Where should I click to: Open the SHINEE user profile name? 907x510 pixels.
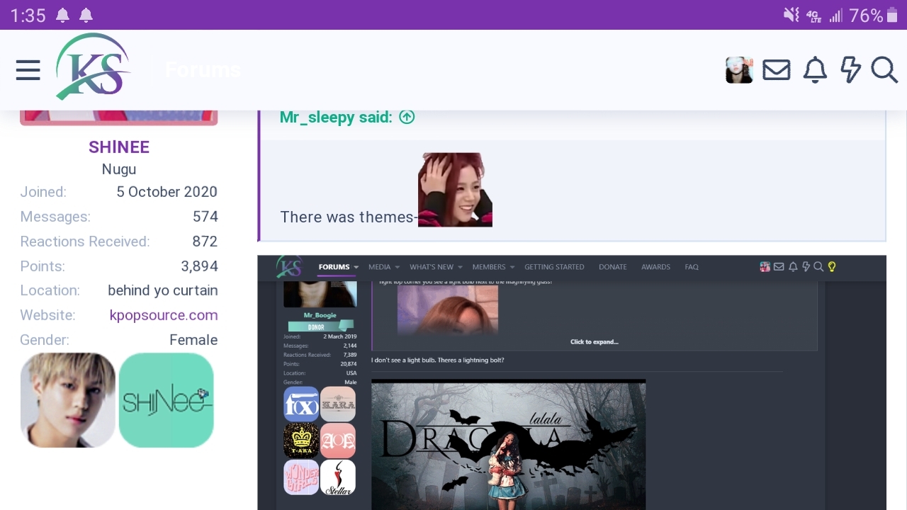(x=119, y=147)
